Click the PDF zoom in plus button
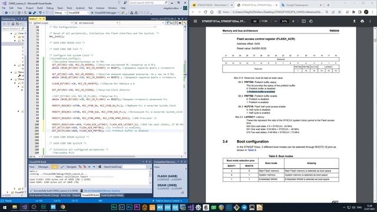Viewport: 377px width, 212px height. pos(293,21)
